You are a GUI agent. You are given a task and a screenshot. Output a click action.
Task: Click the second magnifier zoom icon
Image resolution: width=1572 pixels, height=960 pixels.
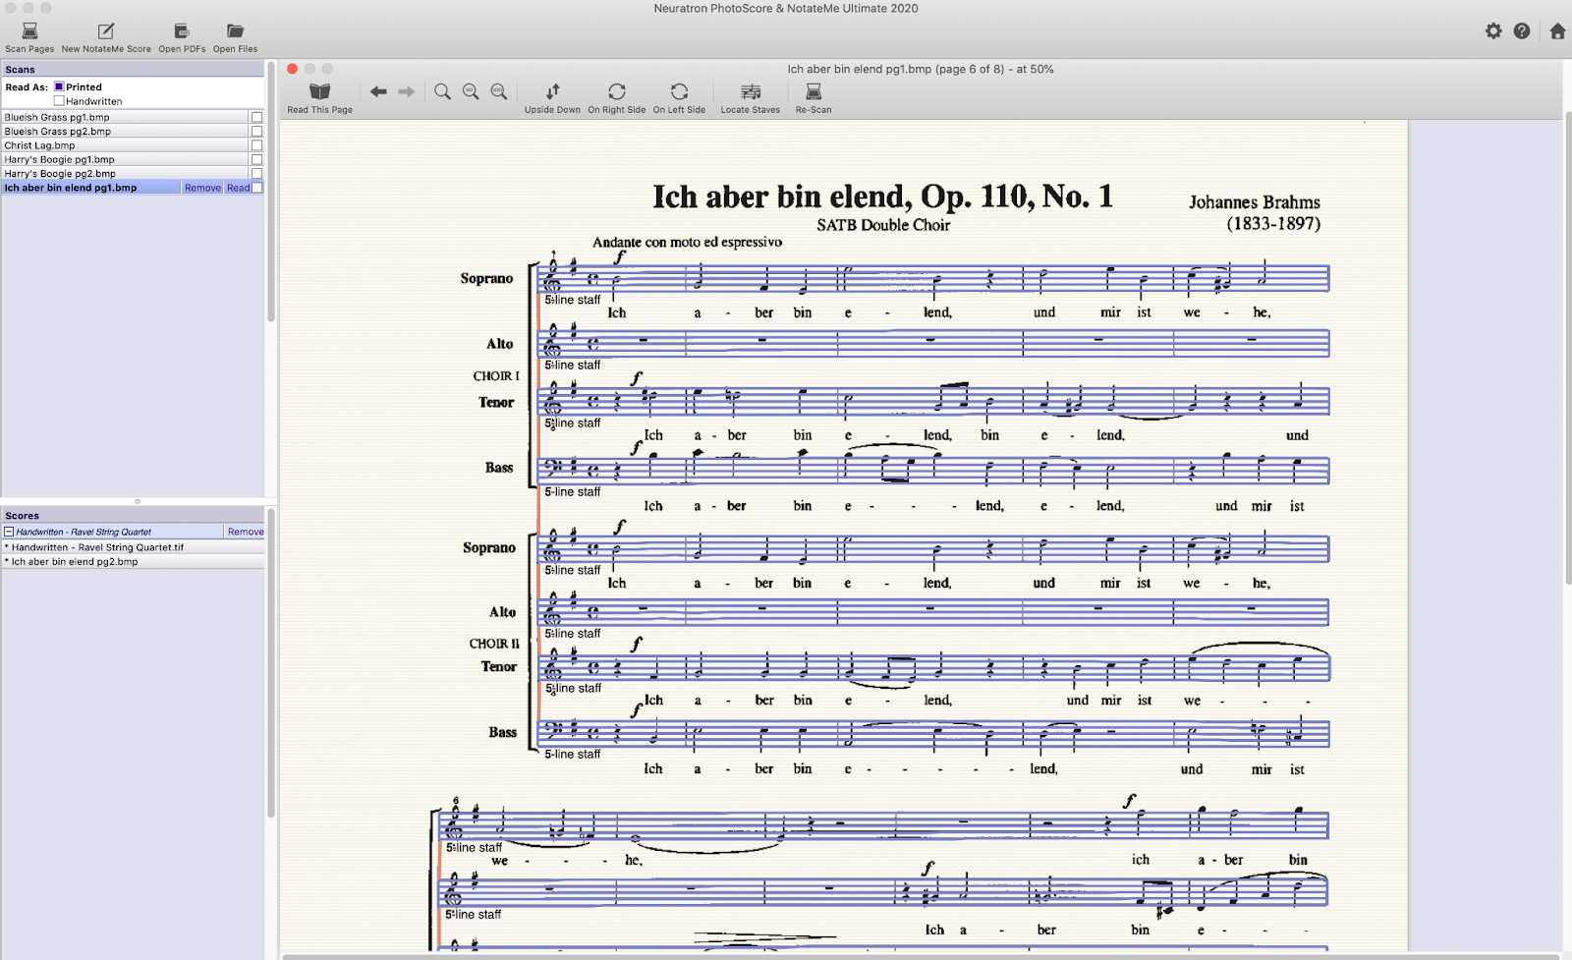pos(471,91)
